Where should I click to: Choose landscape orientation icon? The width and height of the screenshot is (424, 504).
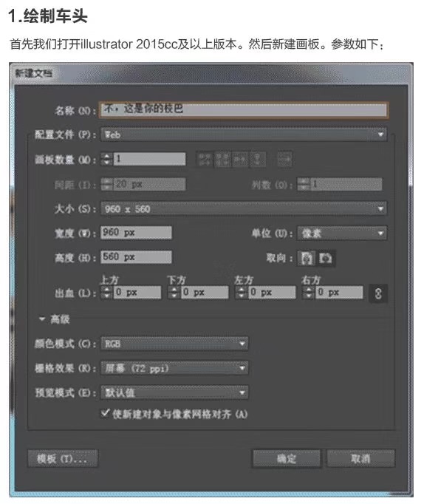coord(326,258)
